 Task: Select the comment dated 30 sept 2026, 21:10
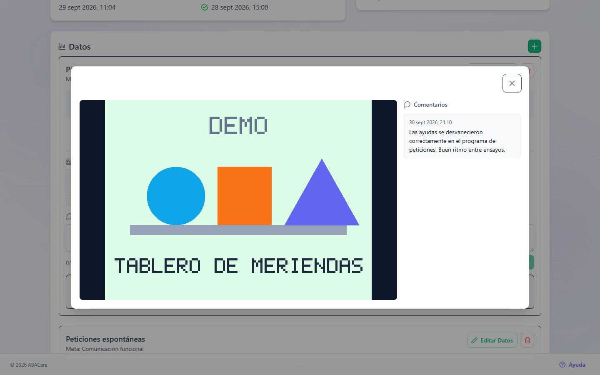point(462,136)
